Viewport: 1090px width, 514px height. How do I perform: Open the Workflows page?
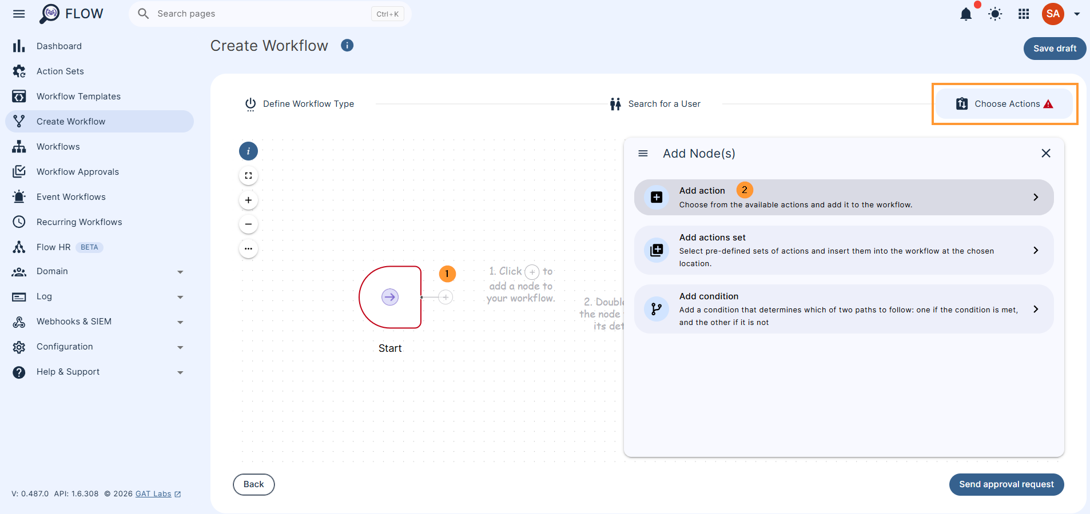pyautogui.click(x=100, y=147)
